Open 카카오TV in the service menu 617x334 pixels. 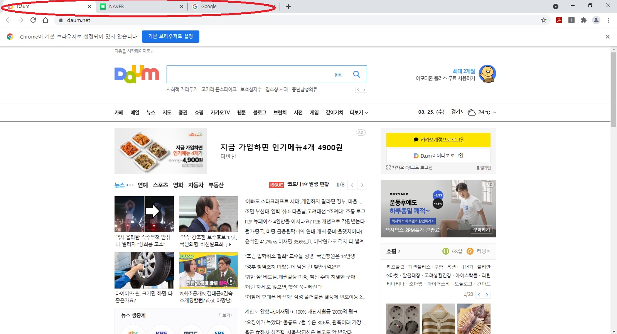220,112
